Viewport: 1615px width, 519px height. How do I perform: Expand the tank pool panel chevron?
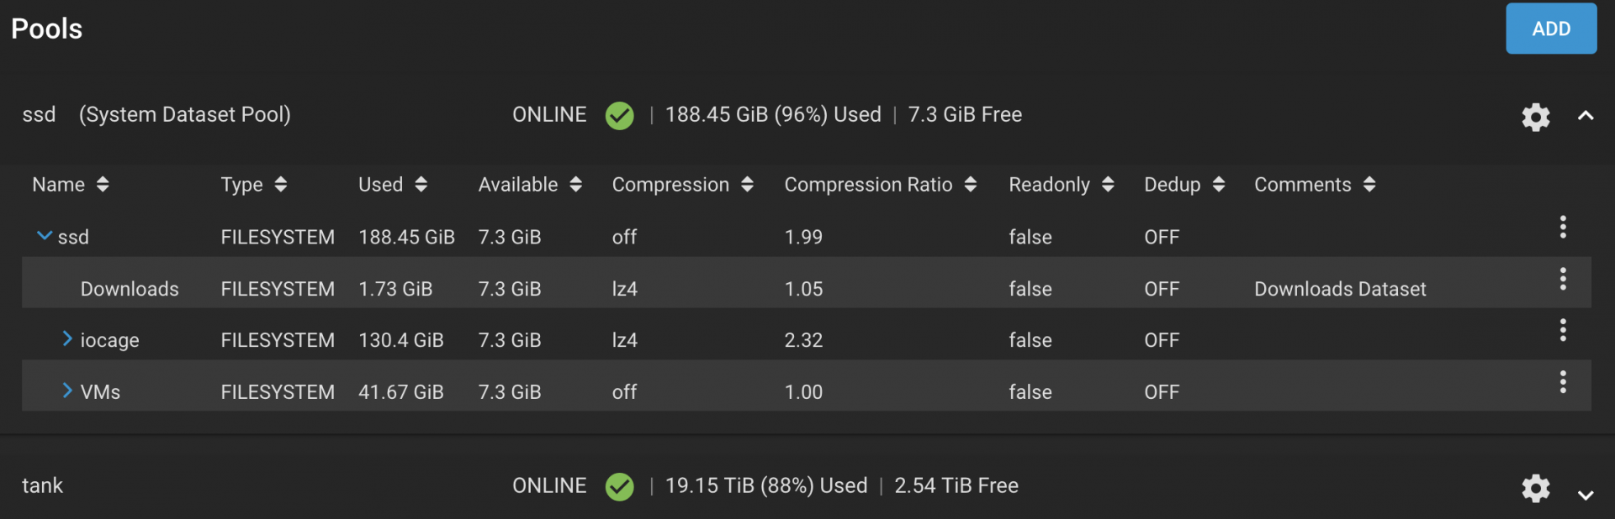tap(1586, 495)
